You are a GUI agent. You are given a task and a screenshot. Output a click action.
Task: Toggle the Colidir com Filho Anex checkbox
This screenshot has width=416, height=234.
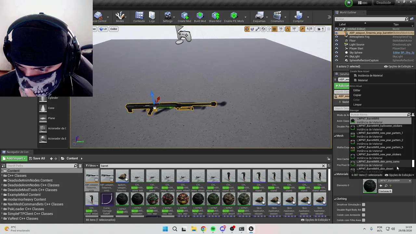(363, 220)
